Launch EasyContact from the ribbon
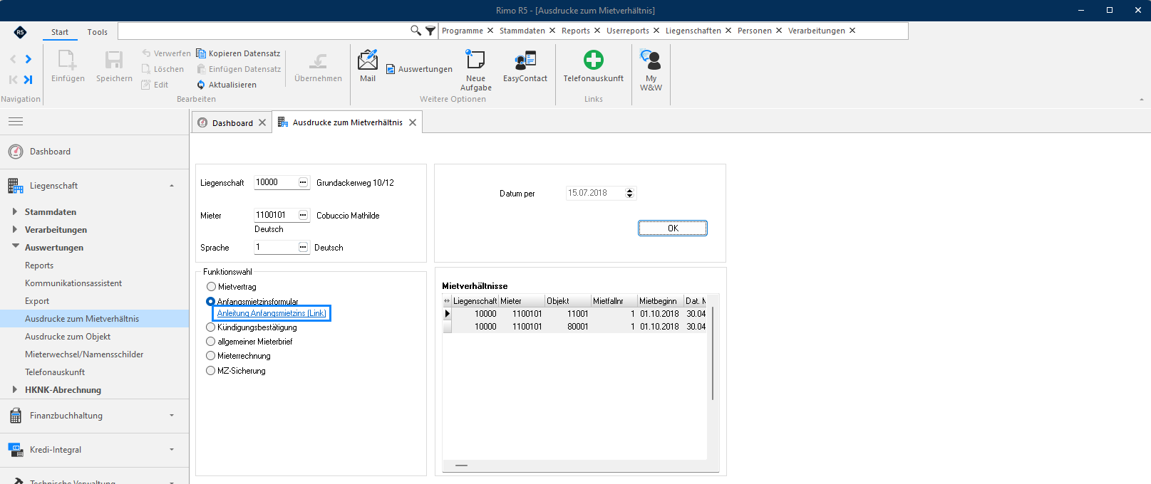1151x484 pixels. coord(525,59)
